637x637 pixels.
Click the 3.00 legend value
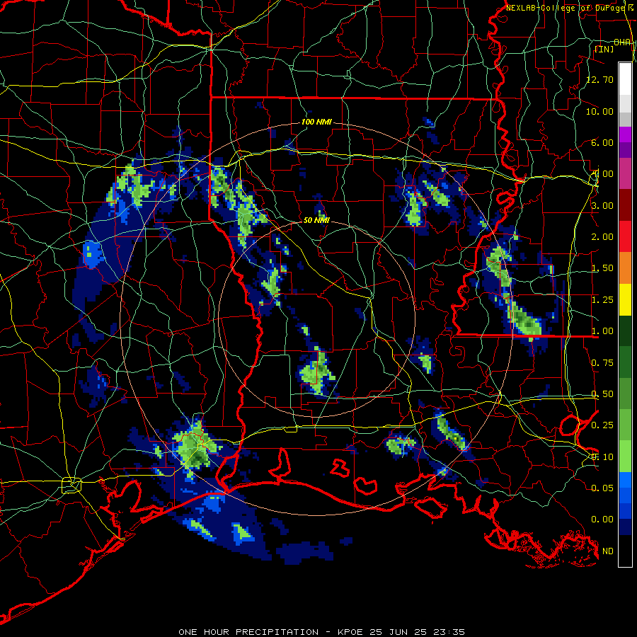602,205
